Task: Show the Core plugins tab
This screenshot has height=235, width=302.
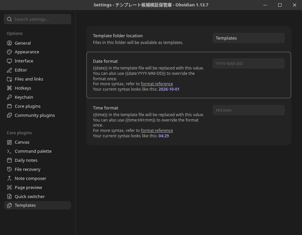Action: point(38,106)
